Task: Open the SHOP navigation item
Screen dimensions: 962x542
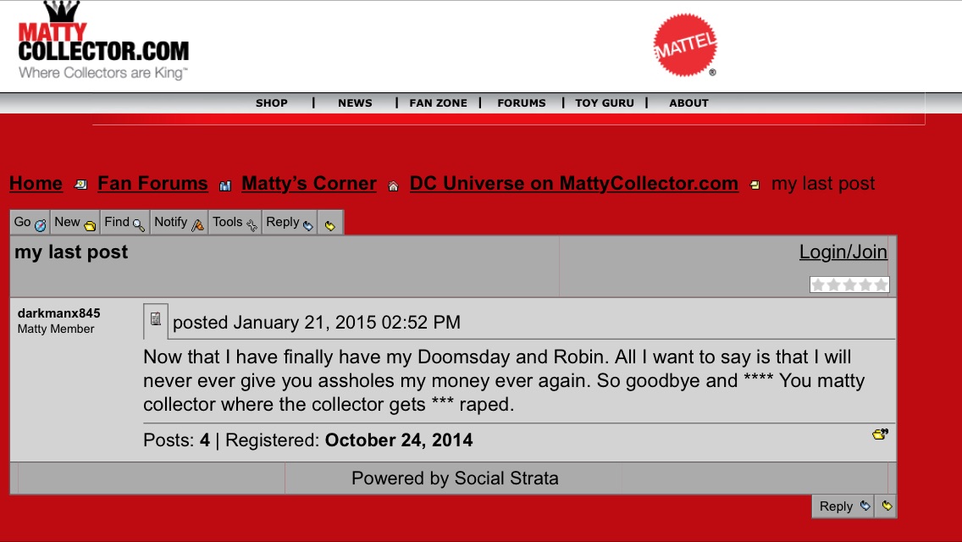Action: [x=272, y=103]
